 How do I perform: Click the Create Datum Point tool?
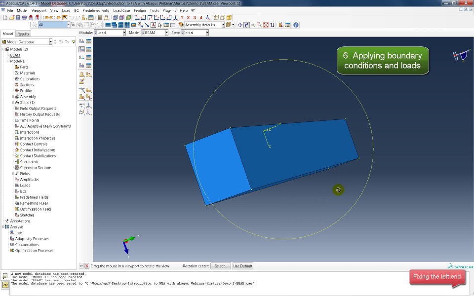click(81, 105)
